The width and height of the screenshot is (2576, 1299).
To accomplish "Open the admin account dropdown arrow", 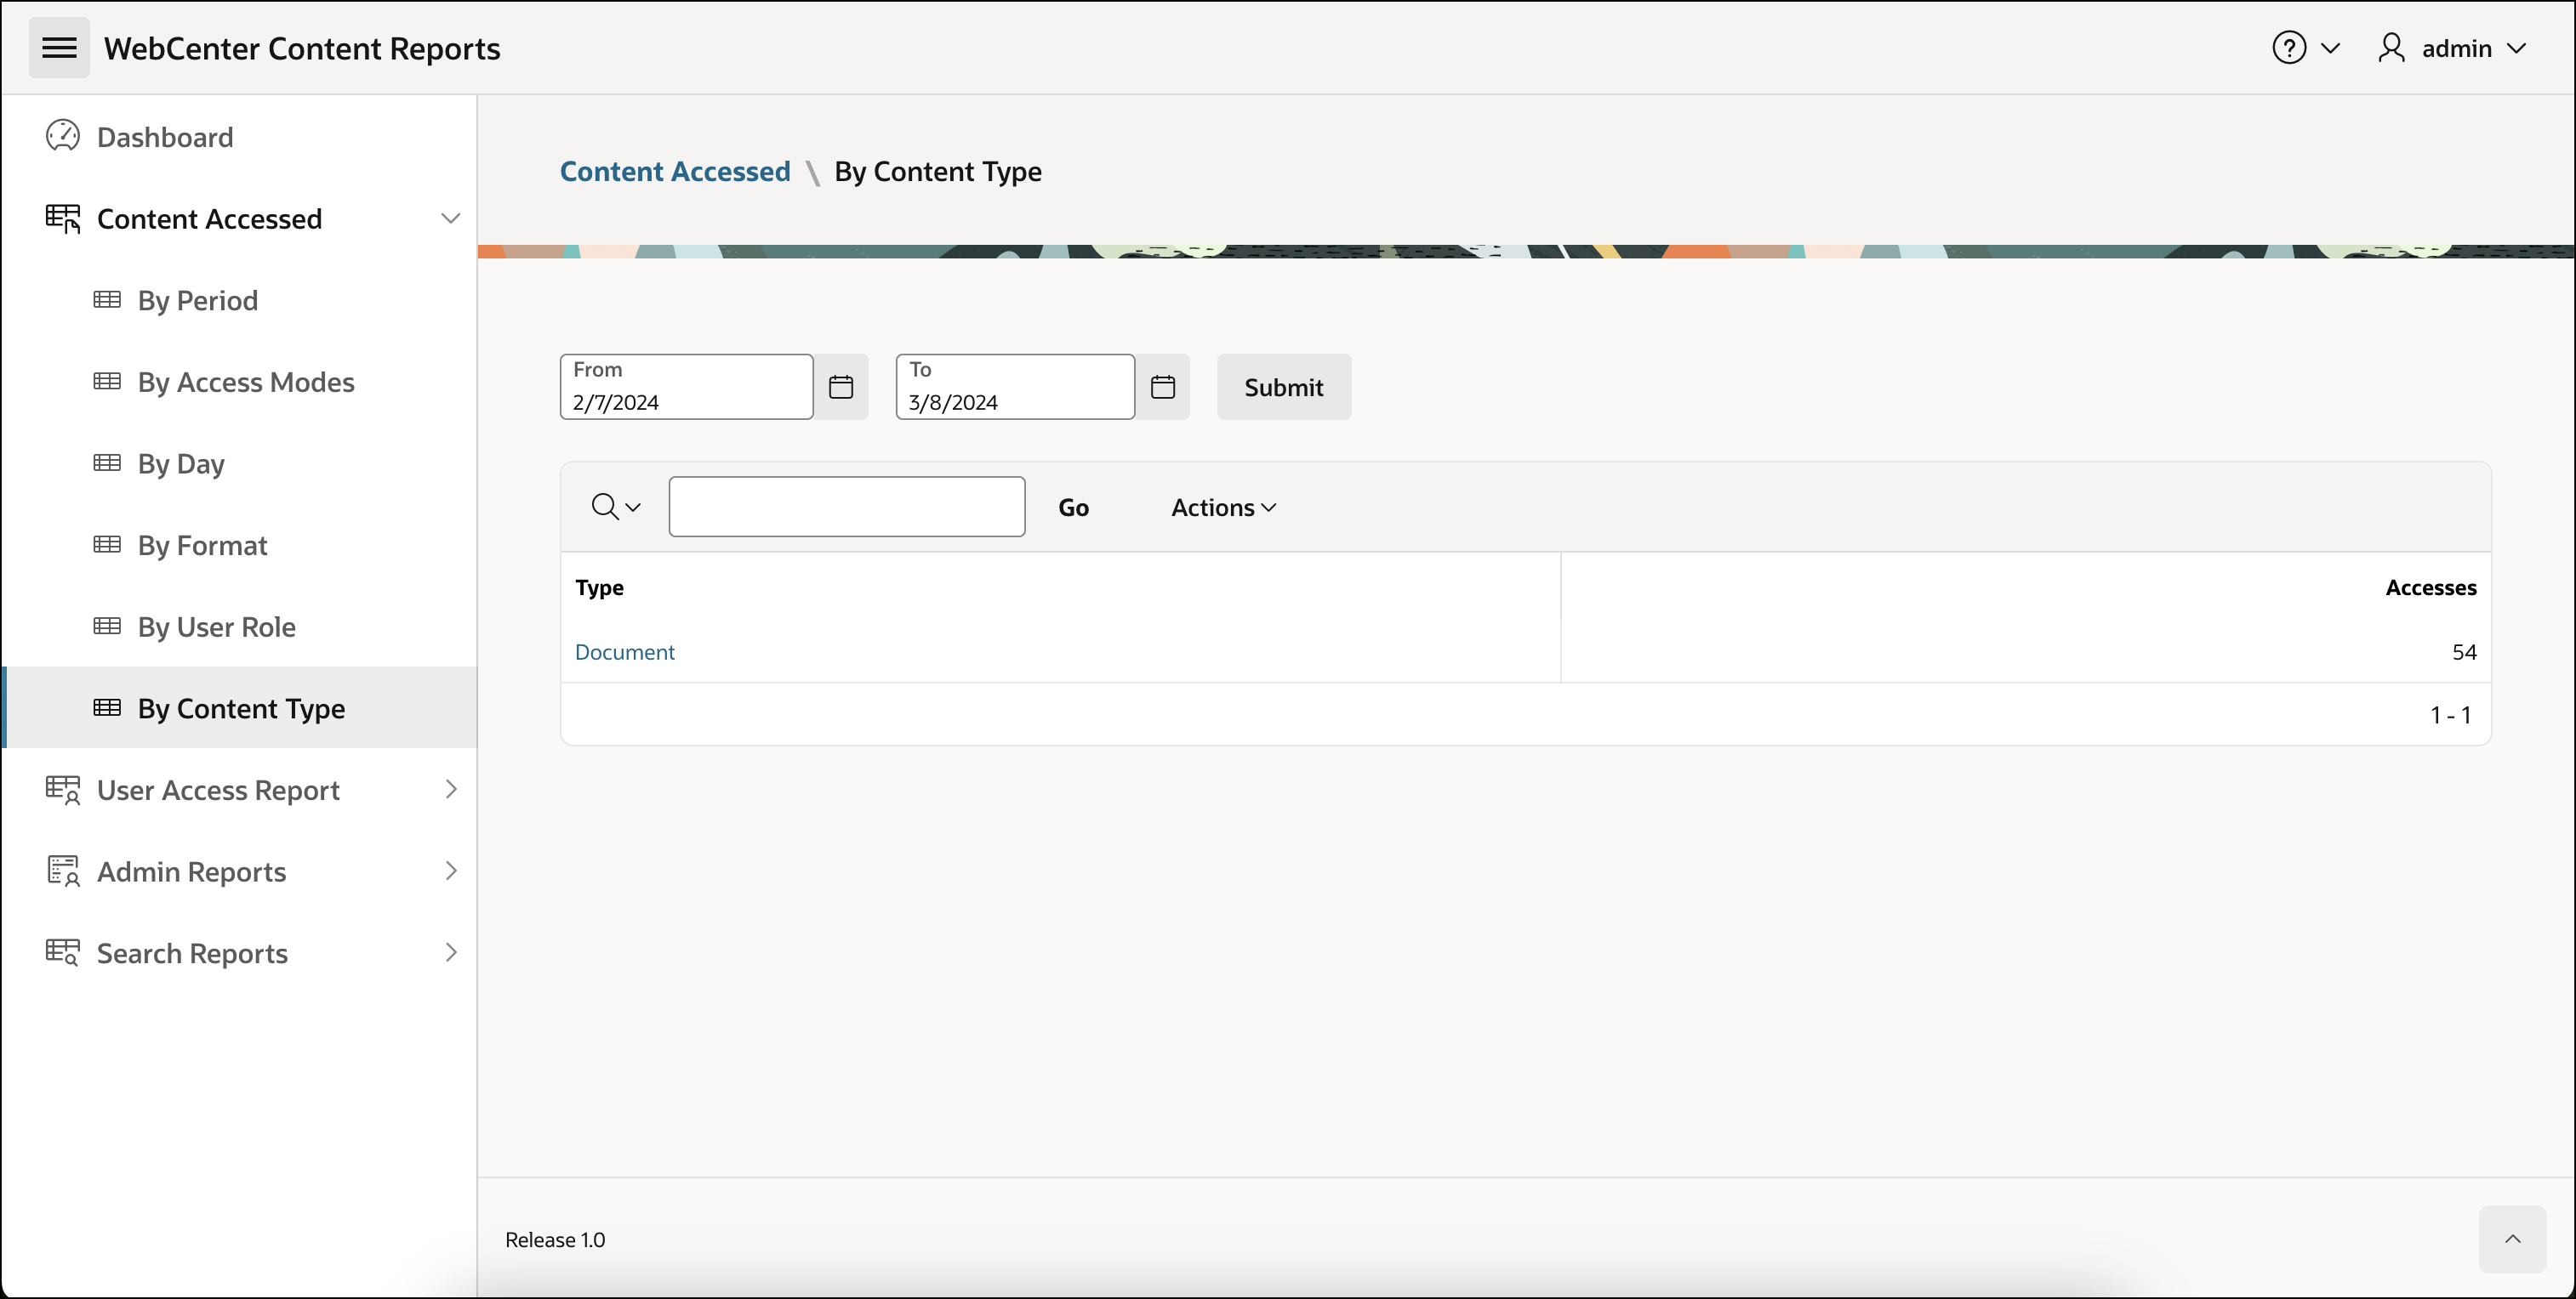I will click(x=2517, y=48).
